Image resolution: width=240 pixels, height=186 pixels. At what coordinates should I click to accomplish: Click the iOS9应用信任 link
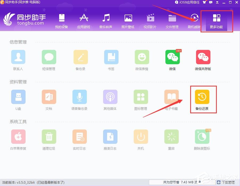(188, 2)
